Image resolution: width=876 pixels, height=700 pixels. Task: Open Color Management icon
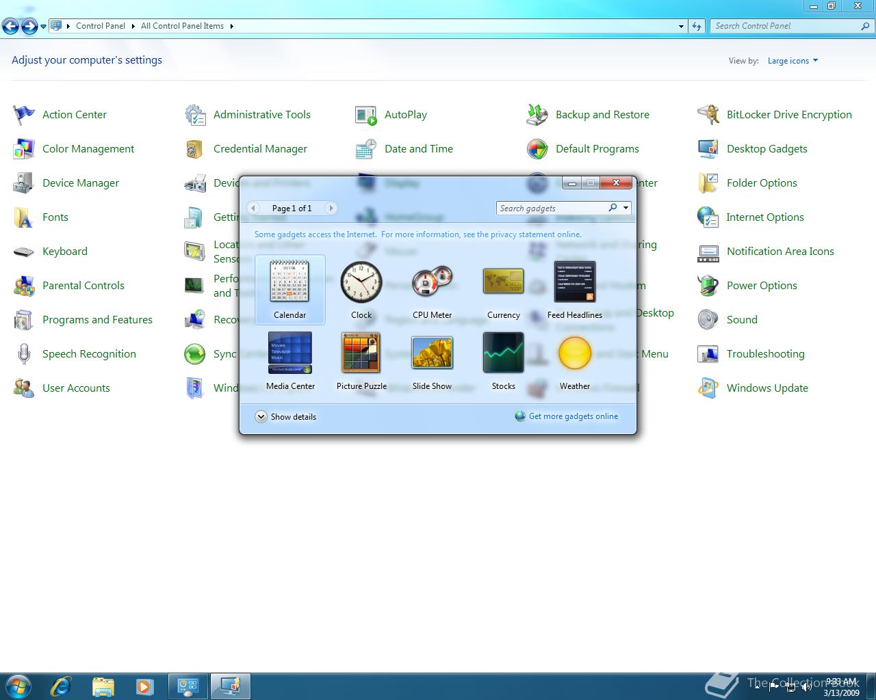coord(24,149)
